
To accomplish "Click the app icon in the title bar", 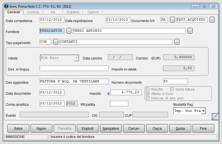I will coord(6,6).
